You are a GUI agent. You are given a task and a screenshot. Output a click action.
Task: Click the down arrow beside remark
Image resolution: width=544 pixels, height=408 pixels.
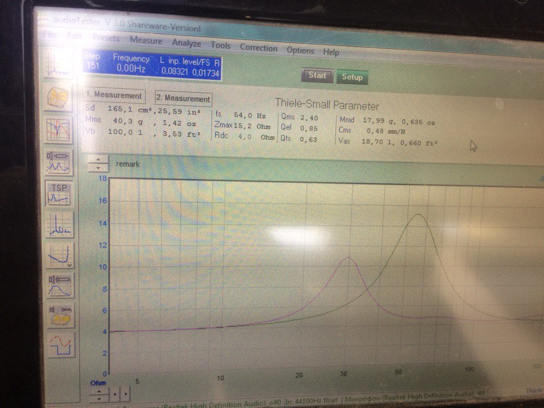pos(99,168)
